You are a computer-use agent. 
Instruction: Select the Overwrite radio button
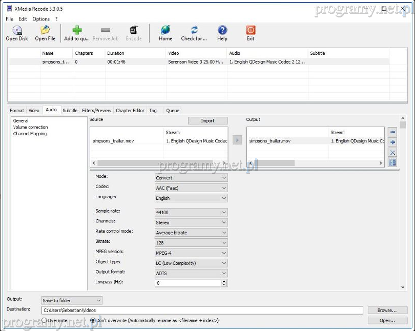[45, 320]
